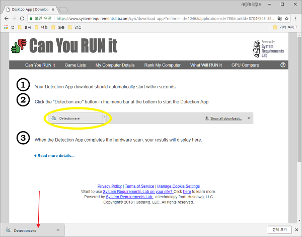Open Manage Cookie Settings link

coord(179,186)
